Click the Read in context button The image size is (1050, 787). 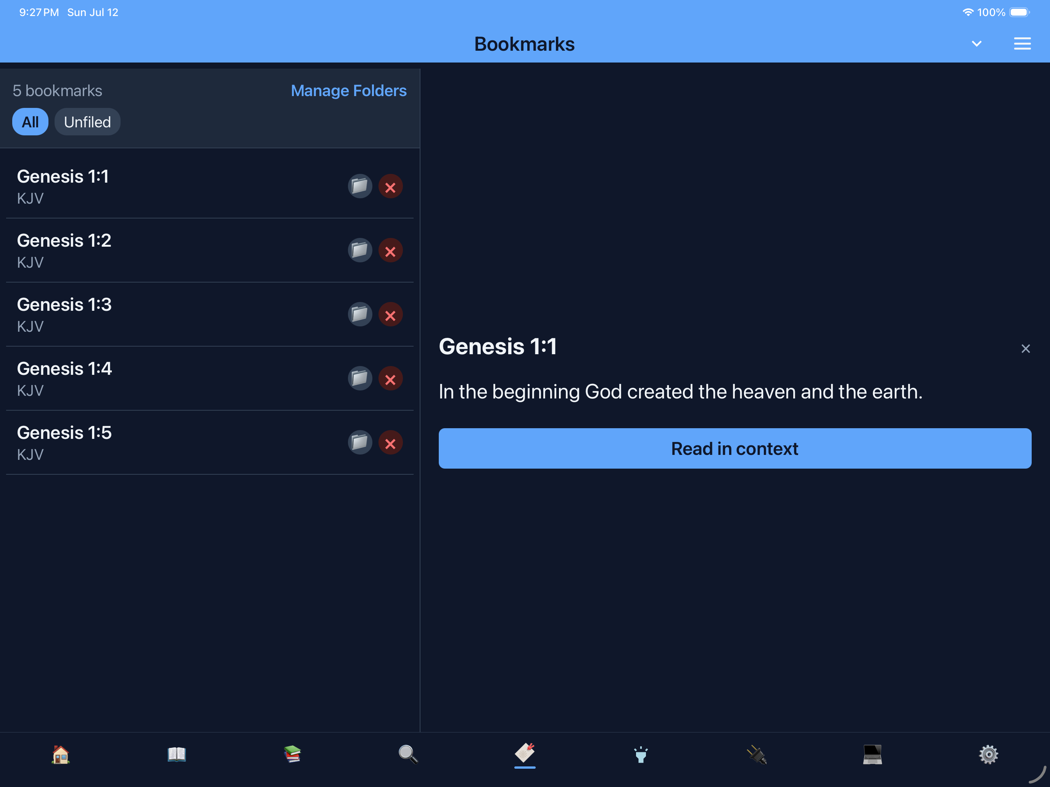tap(735, 449)
